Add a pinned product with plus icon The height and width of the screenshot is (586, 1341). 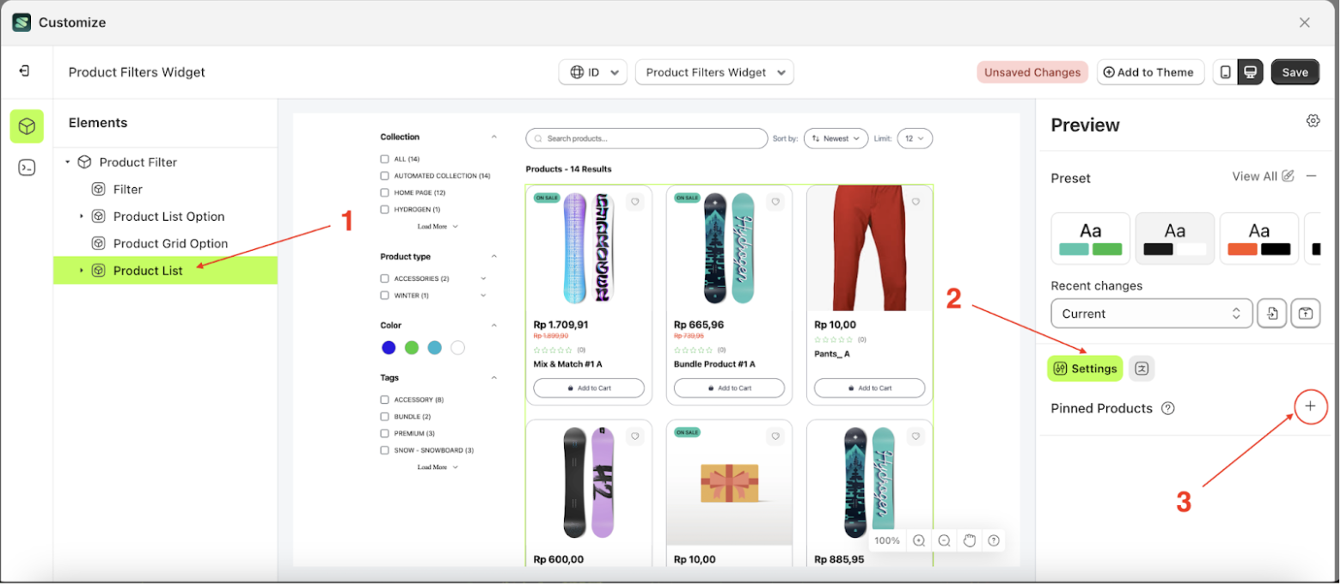(1310, 406)
